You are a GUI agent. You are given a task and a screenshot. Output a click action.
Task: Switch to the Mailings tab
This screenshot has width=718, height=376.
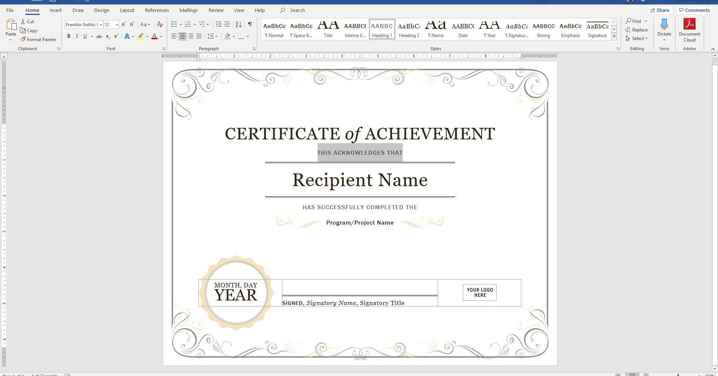click(x=188, y=10)
